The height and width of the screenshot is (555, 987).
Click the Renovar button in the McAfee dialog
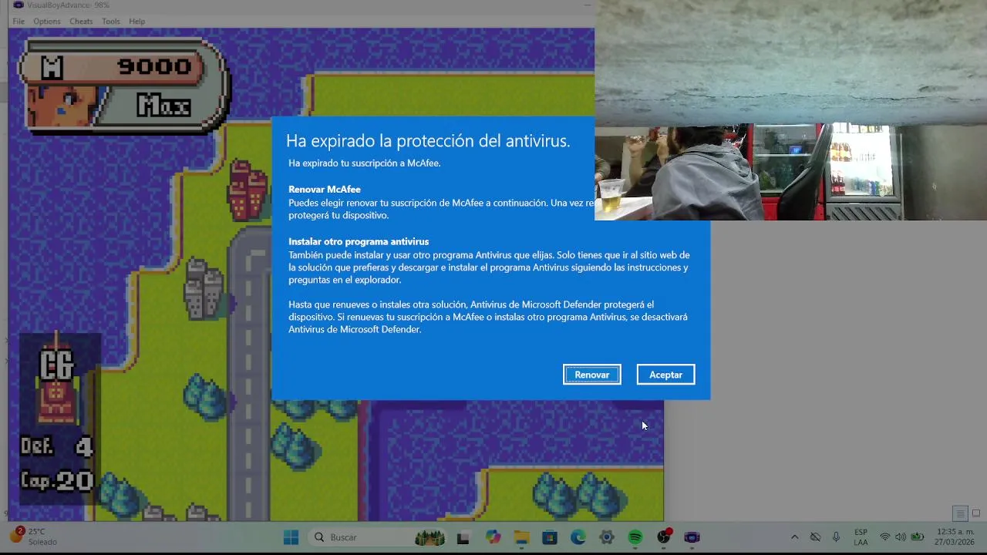(x=591, y=375)
